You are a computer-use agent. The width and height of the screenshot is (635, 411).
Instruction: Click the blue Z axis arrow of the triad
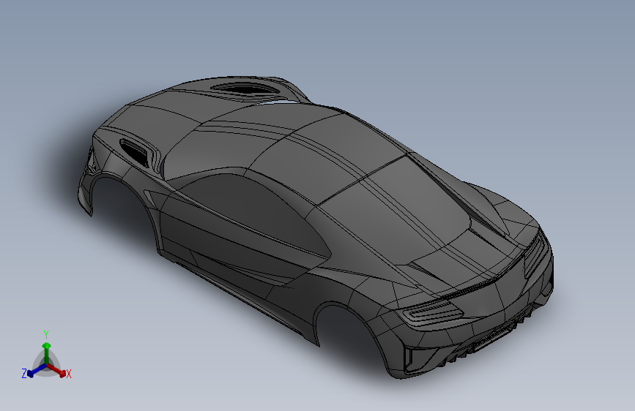point(37,371)
